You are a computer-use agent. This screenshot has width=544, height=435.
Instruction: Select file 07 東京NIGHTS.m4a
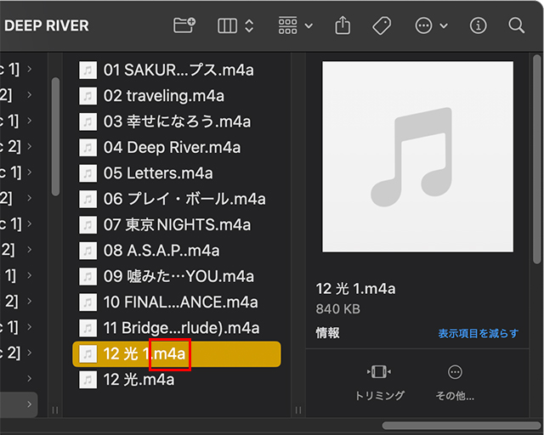point(177,224)
